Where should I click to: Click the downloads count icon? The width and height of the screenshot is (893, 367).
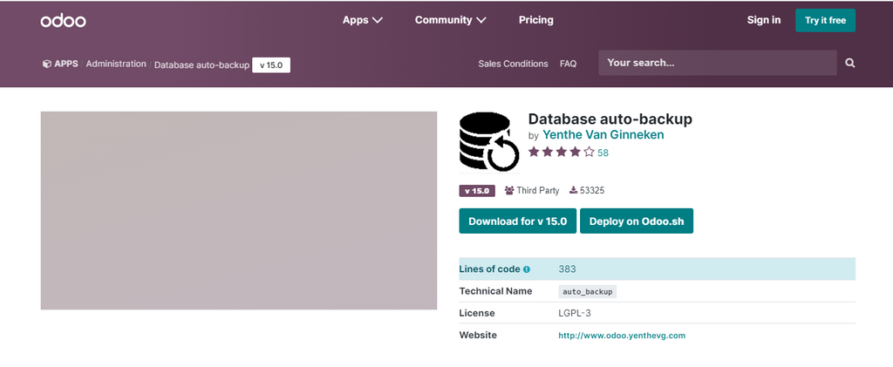573,190
